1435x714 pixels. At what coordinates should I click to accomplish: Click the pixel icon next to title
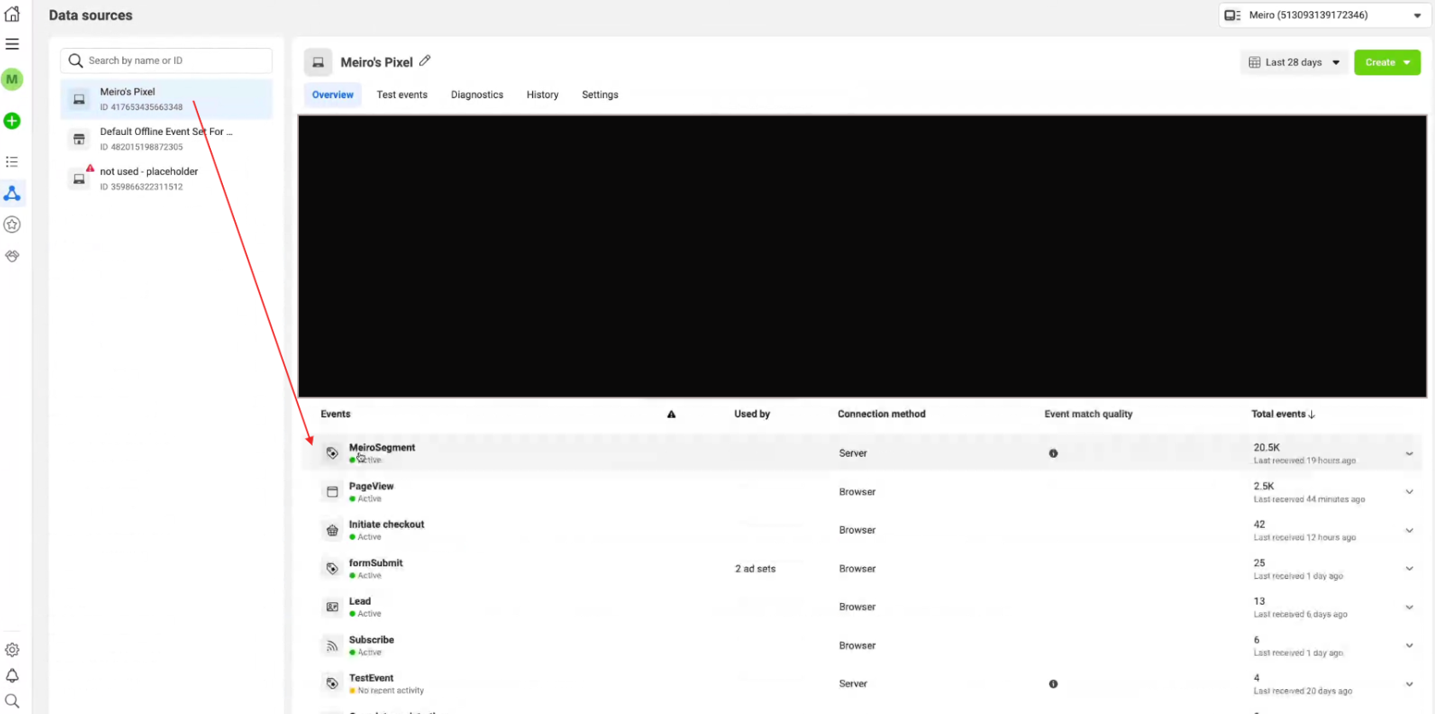pos(318,62)
